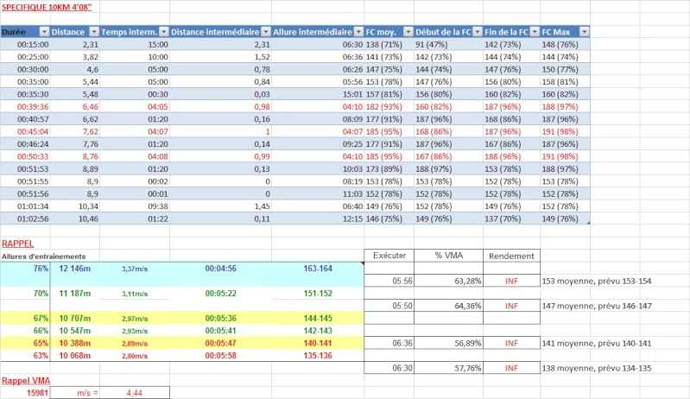Select the Rappel VMA heading cell
690x399 pixels.
[26, 381]
